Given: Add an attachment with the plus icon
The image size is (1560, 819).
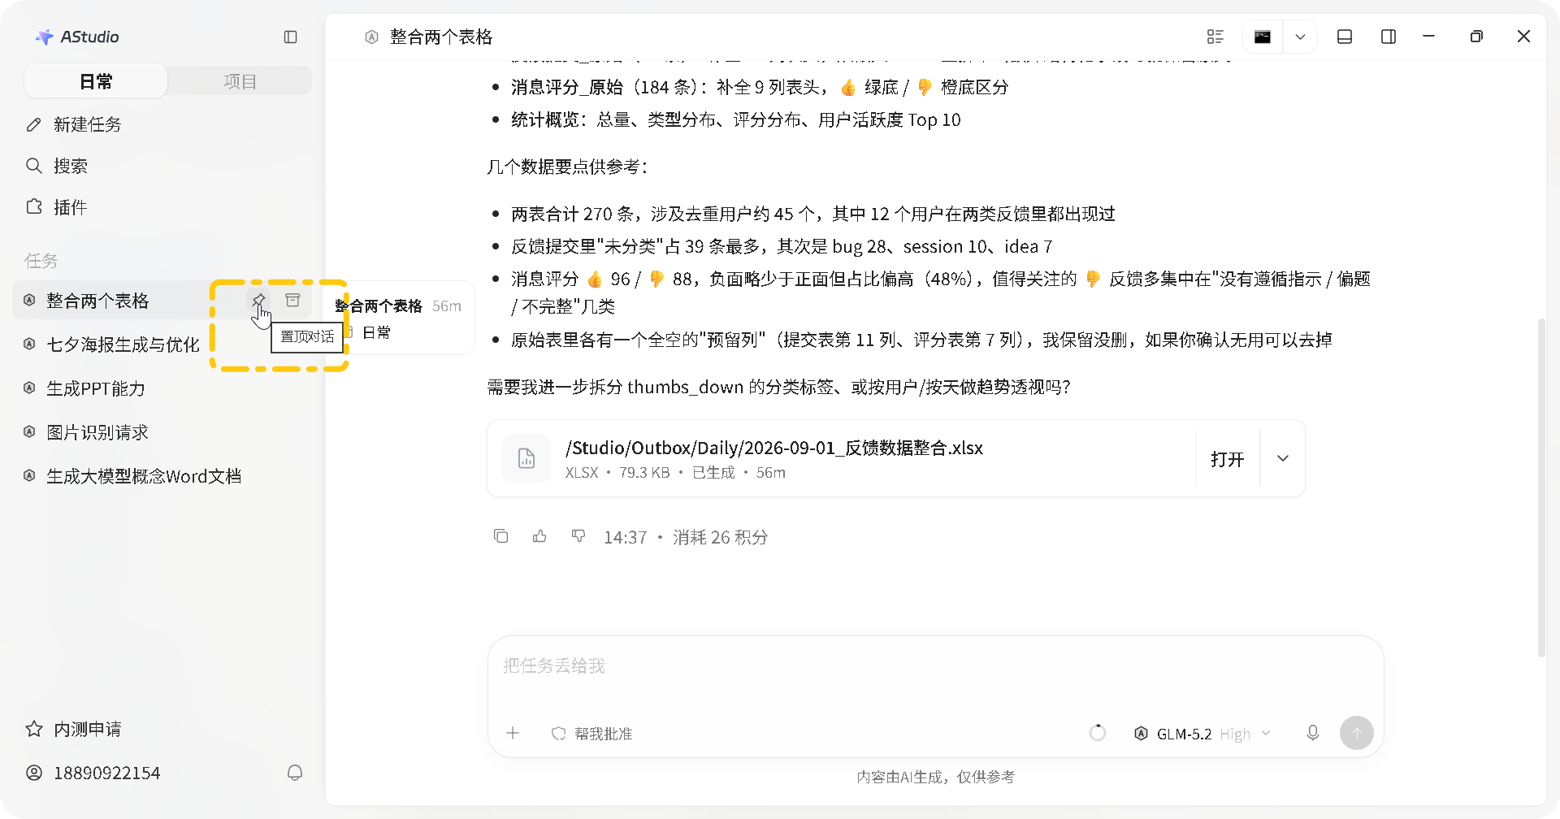Looking at the screenshot, I should (513, 733).
